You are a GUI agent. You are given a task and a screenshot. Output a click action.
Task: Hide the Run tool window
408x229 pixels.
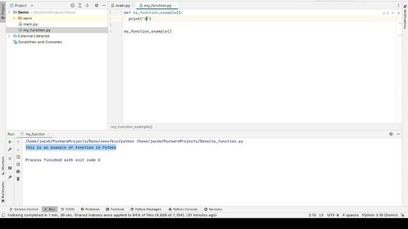pos(398,134)
